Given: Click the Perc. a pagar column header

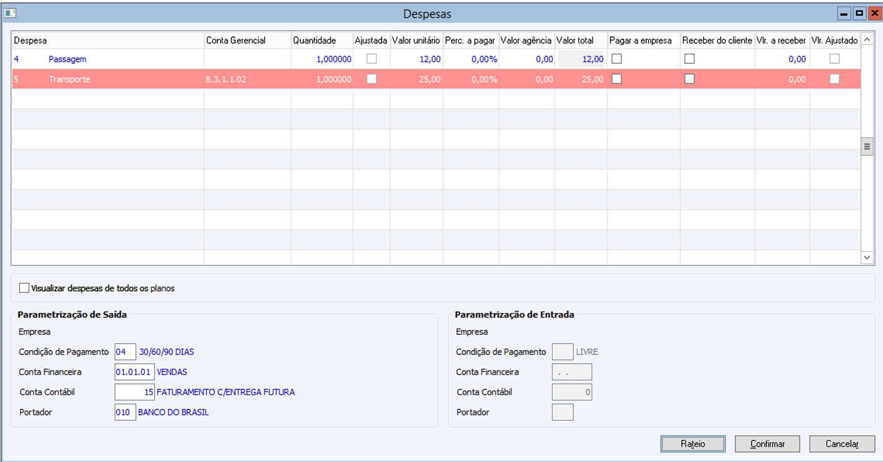Looking at the screenshot, I should 471,40.
